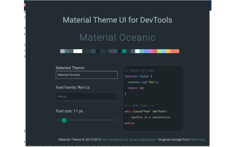Click the 'Material Theme UI for DevTools' heading
This screenshot has width=236, height=147.
pos(117,20)
